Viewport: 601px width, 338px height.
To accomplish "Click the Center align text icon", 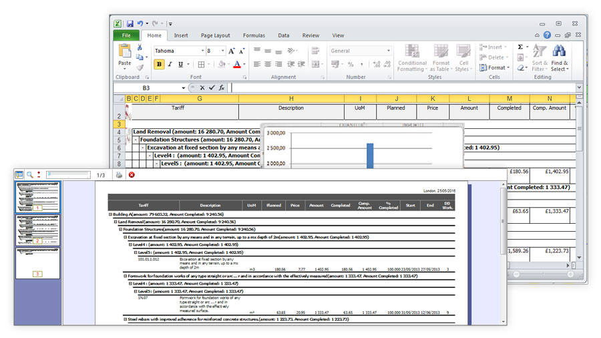I will pyautogui.click(x=268, y=64).
